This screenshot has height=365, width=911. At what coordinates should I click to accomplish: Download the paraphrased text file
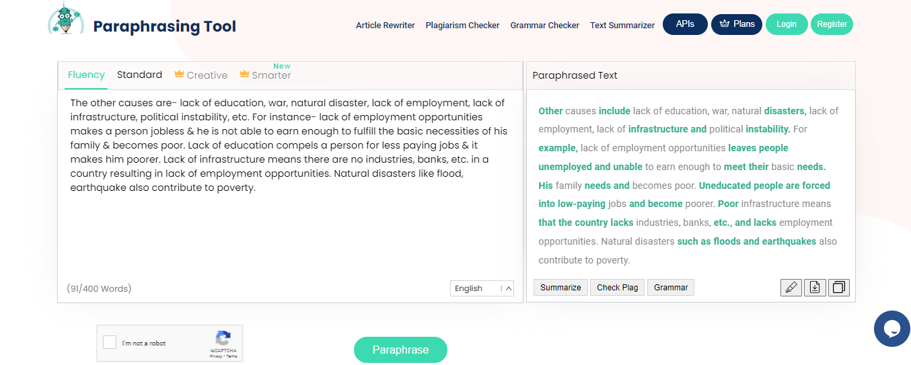coord(815,288)
